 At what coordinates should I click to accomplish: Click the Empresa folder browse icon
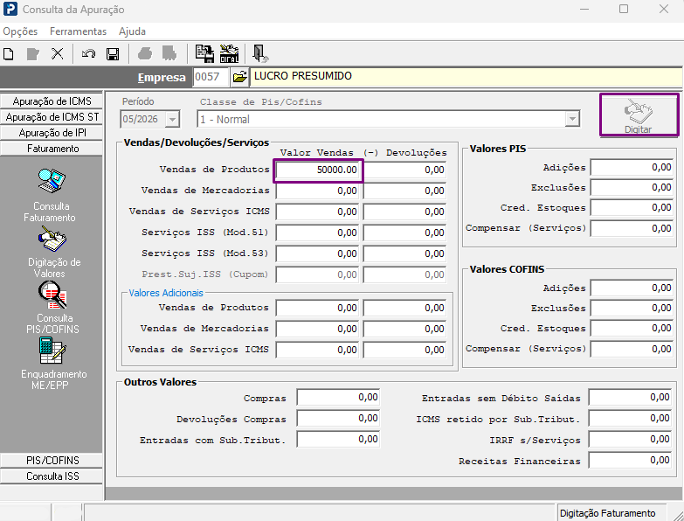[239, 77]
